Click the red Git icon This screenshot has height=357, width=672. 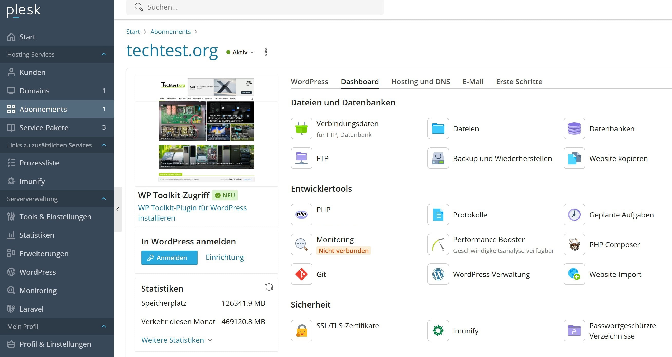[x=301, y=274]
